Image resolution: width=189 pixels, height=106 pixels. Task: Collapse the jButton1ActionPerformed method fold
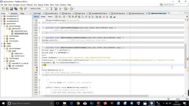tap(39, 48)
